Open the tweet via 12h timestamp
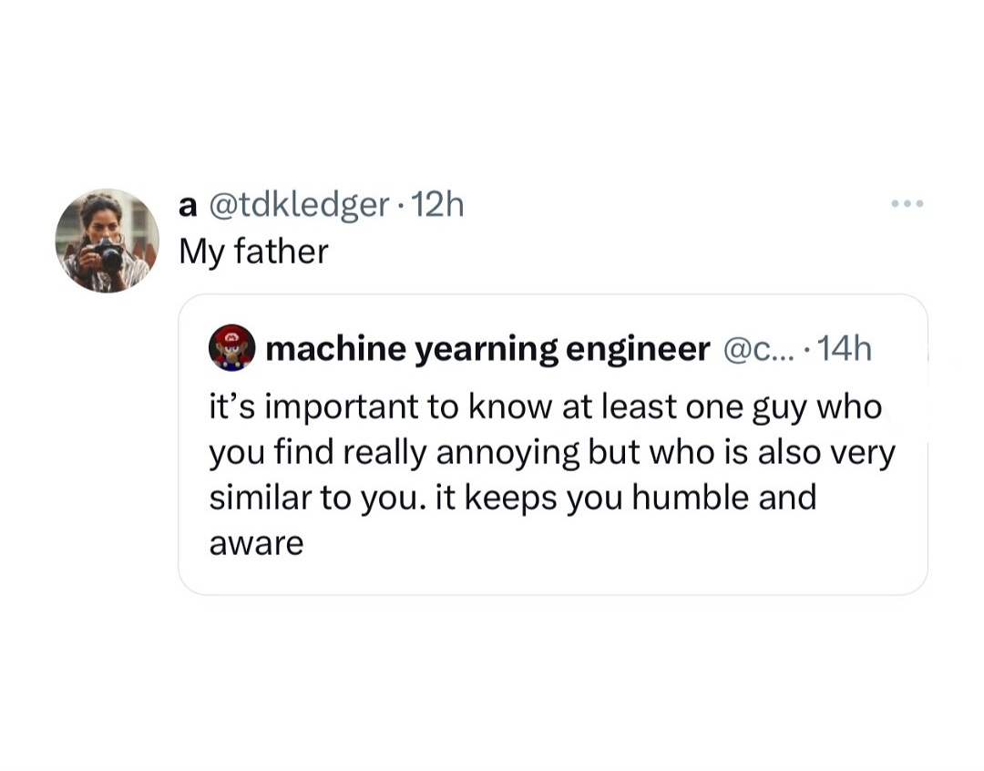Screen dimensions: 984x771 click(x=438, y=206)
